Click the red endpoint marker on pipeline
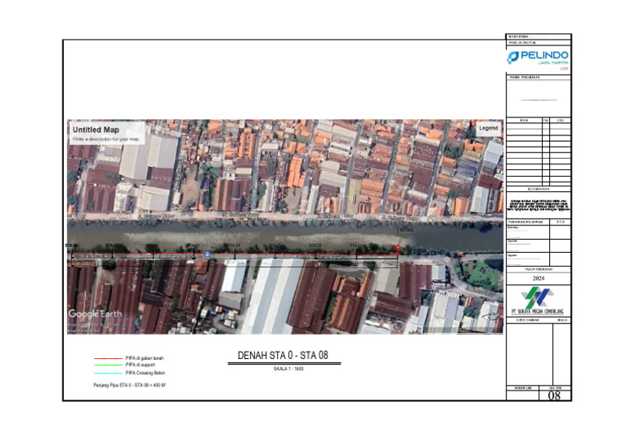Screen dimensions: 622x440 click(x=397, y=249)
